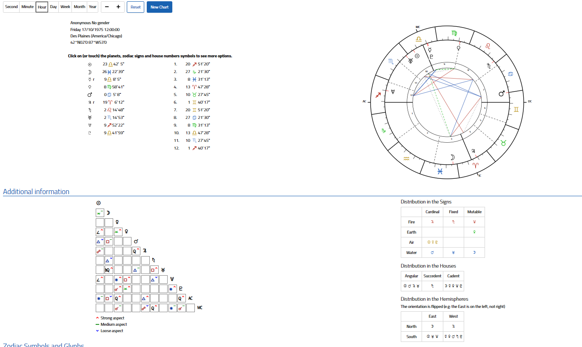Screen dimensions: 582x347
Task: Switch time step to Minute
Action: 28,7
